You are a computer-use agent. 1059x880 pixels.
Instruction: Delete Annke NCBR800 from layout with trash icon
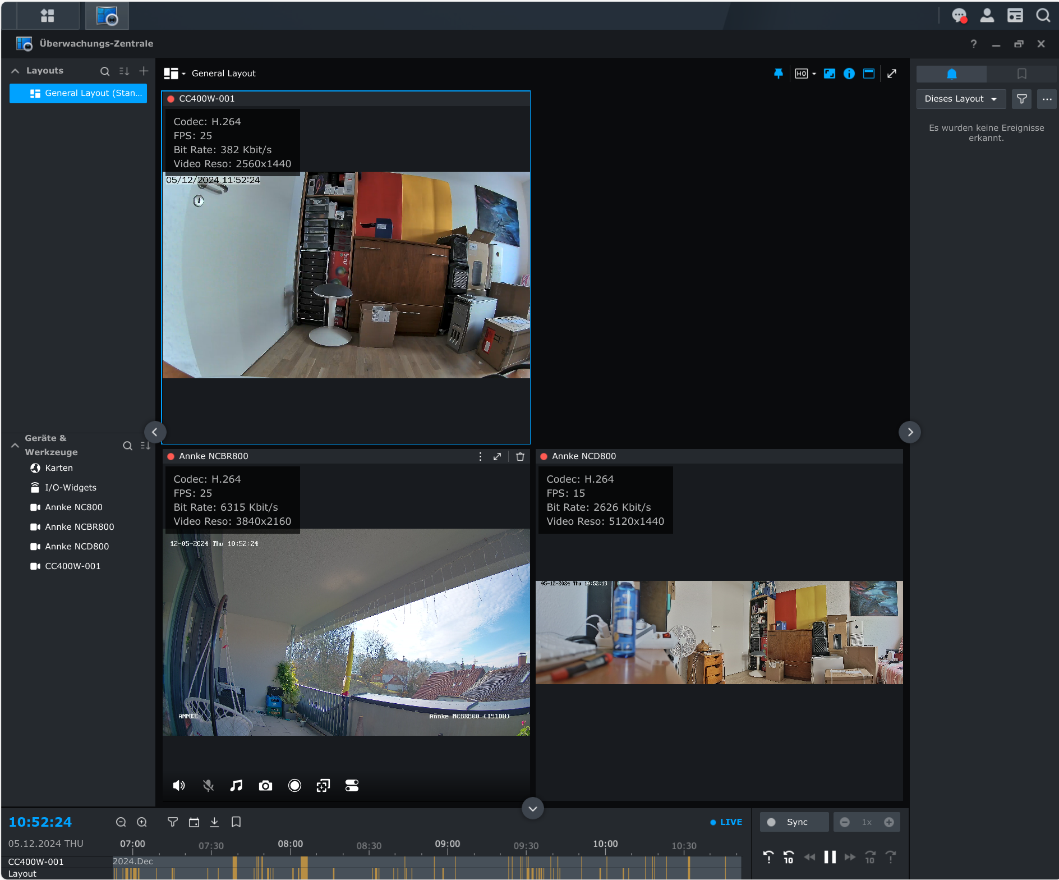520,456
